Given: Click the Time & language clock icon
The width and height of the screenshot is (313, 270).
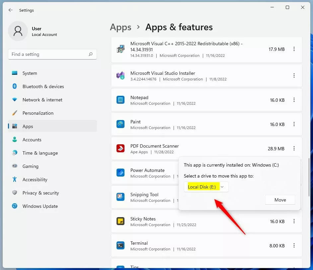Looking at the screenshot, I should tap(15, 153).
